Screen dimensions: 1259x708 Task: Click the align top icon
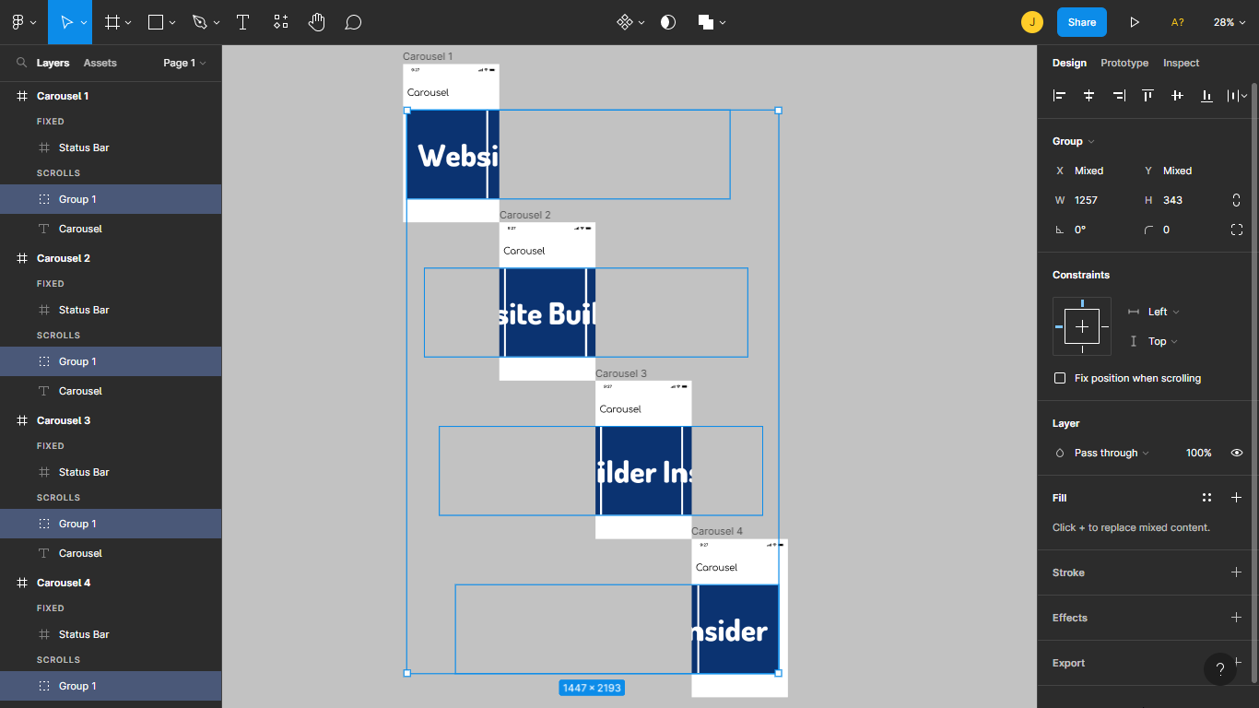pyautogui.click(x=1147, y=95)
